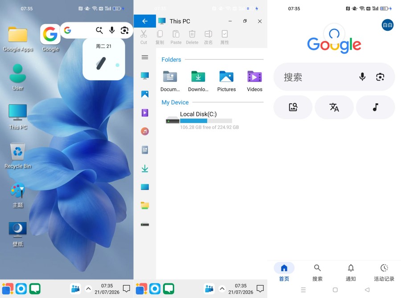This screenshot has width=401, height=298.
Task: Open This PC desktop shortcut
Action: coord(18,117)
